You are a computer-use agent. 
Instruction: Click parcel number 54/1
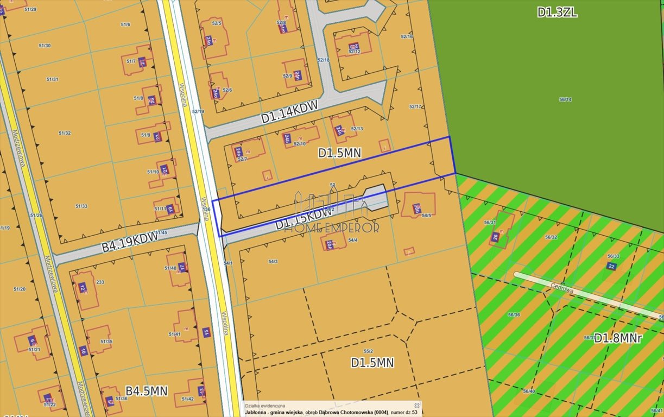(228, 263)
